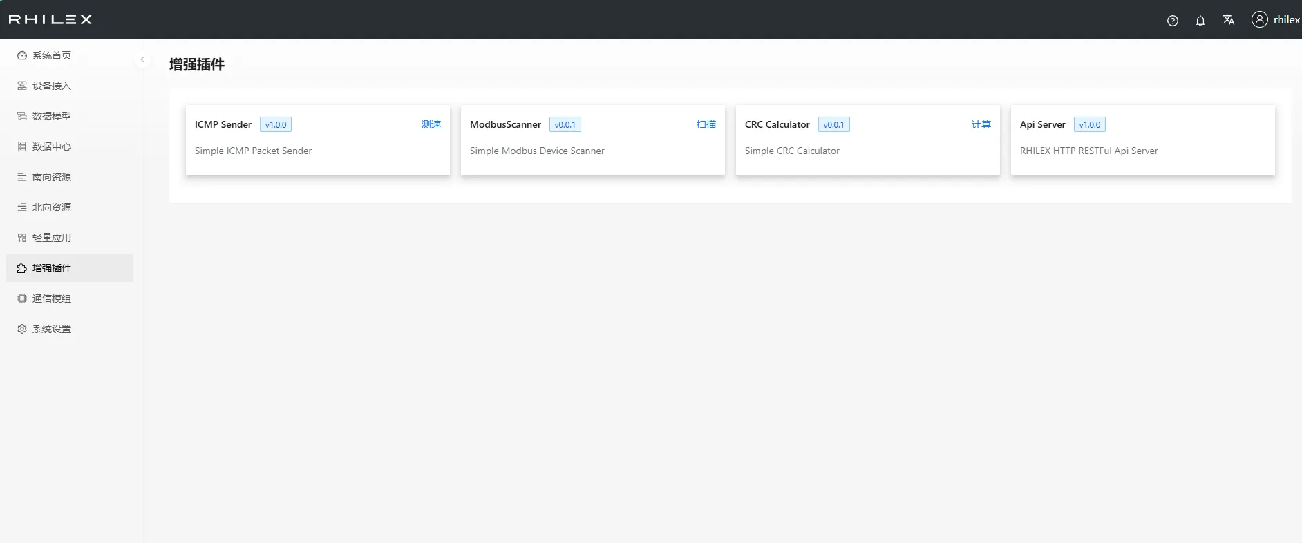1302x543 pixels.
Task: Open 数据模型 menu item
Action: point(70,116)
